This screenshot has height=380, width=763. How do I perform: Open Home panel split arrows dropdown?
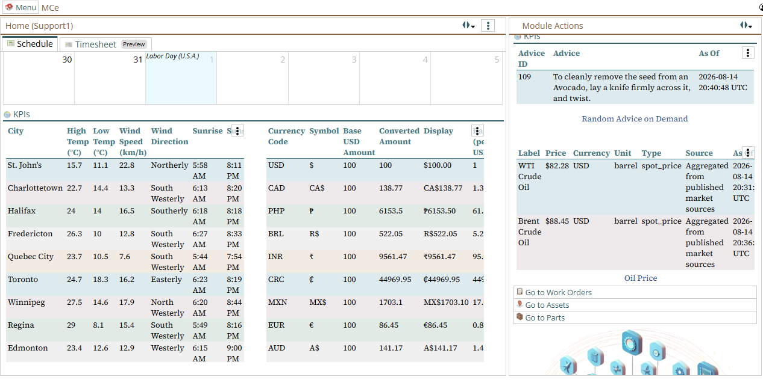point(468,26)
